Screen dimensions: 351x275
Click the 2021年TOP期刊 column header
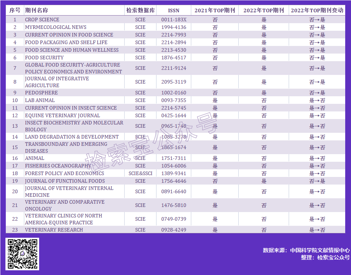[215, 10]
